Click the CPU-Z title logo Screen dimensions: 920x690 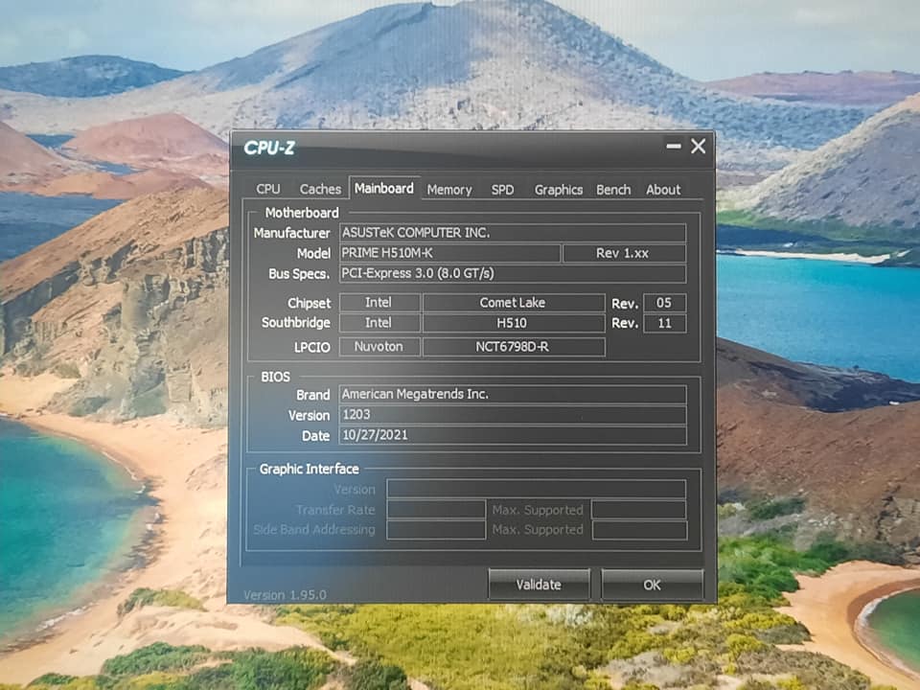(269, 148)
